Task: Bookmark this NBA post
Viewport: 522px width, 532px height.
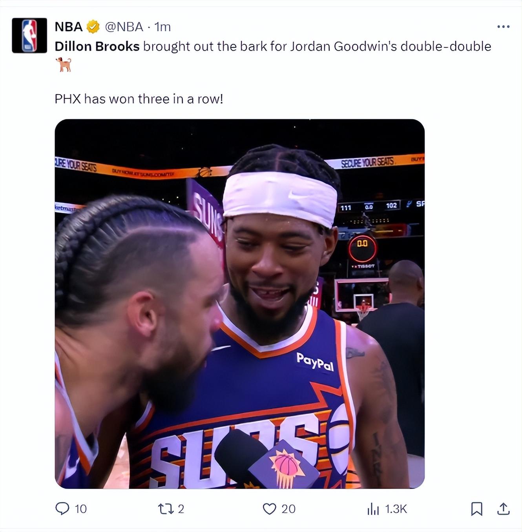Action: tap(476, 509)
